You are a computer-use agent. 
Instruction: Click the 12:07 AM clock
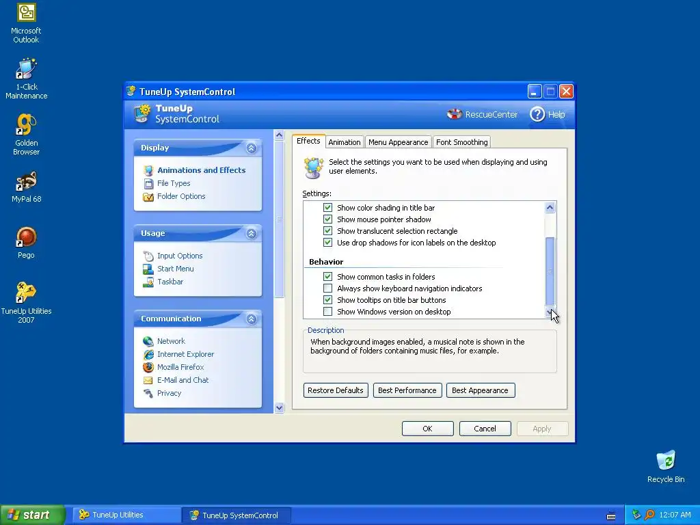(x=675, y=515)
